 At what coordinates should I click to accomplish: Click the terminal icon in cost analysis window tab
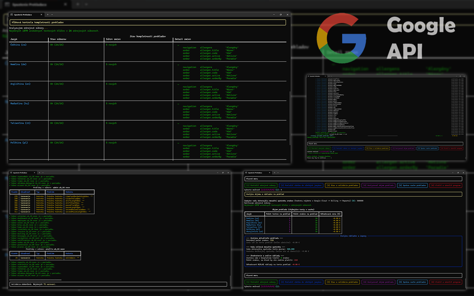click(246, 172)
